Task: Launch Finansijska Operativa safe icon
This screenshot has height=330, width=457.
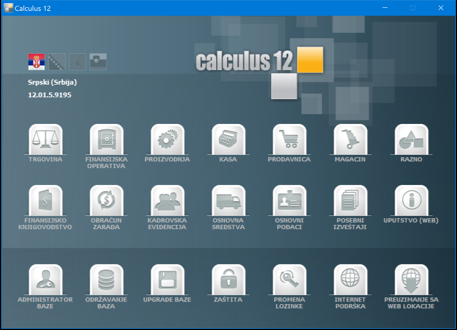Action: [x=106, y=140]
